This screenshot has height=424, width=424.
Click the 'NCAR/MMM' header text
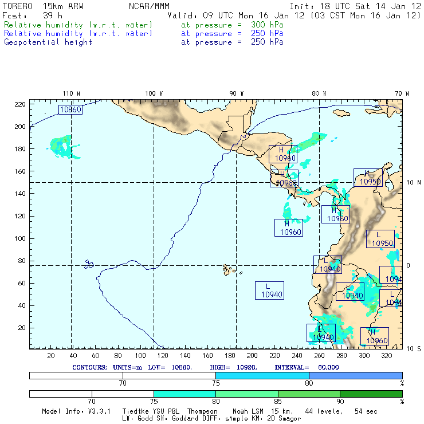149,6
